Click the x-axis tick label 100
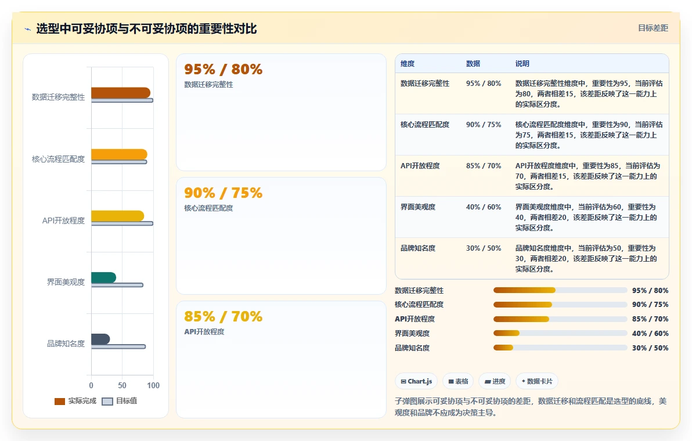This screenshot has height=441, width=692. click(x=153, y=385)
